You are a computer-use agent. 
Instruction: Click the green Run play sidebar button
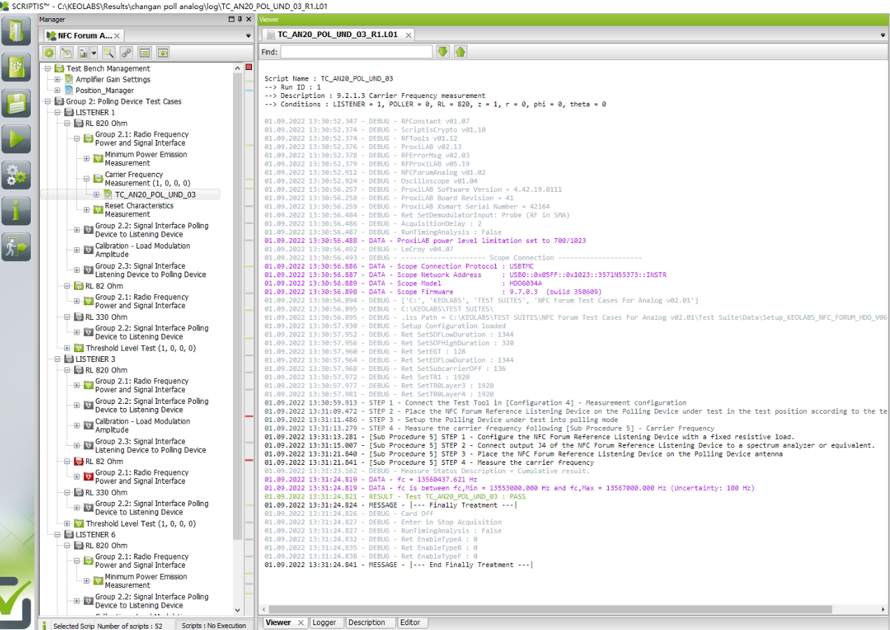pyautogui.click(x=16, y=139)
